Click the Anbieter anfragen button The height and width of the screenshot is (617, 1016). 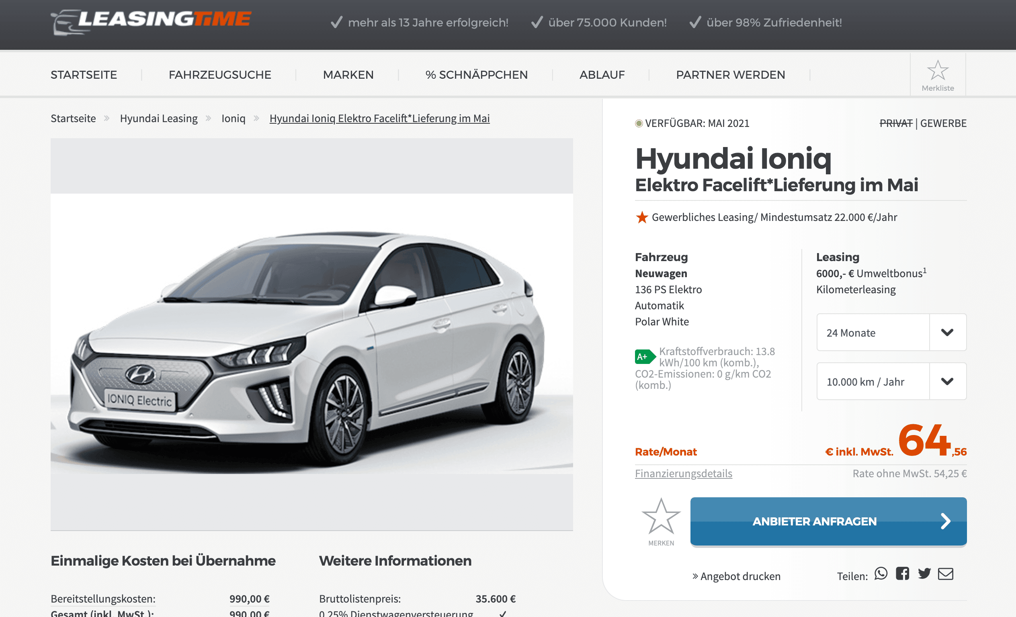[828, 521]
